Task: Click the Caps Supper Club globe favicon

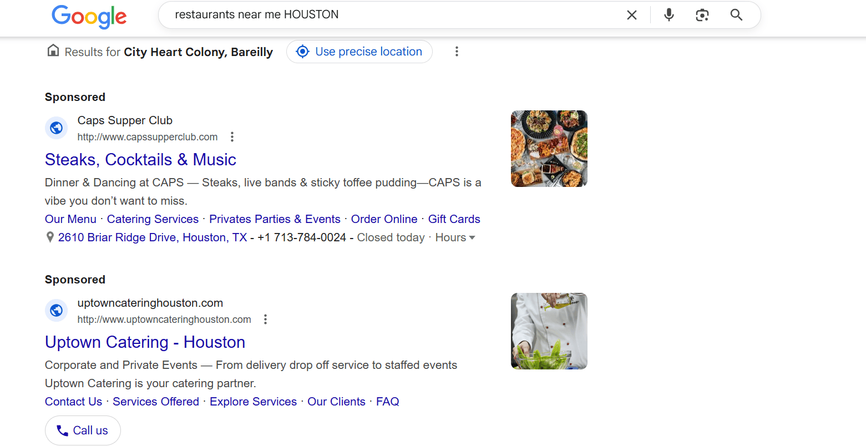Action: (x=56, y=128)
